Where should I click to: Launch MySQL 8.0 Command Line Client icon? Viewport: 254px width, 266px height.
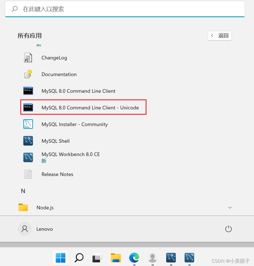(x=28, y=91)
